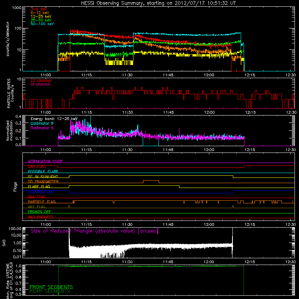Click the SAS axis label
Viewport: 299px width, 299px height.
pyautogui.click(x=4, y=243)
